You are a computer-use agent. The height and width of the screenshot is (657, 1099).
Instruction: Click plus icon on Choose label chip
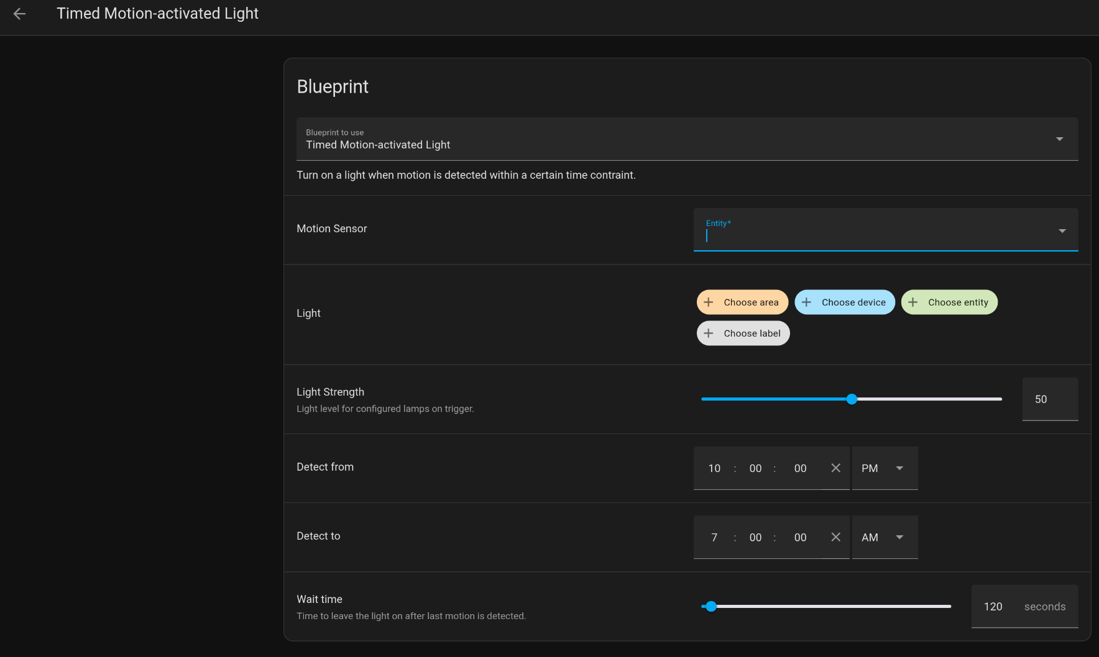pyautogui.click(x=709, y=333)
